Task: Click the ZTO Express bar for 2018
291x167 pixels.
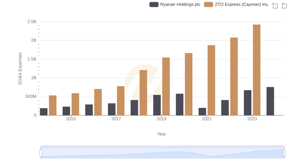Action: pos(143,93)
